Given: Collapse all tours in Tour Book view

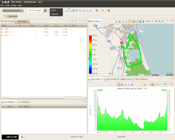Looking at the screenshot, I should 72,21.
